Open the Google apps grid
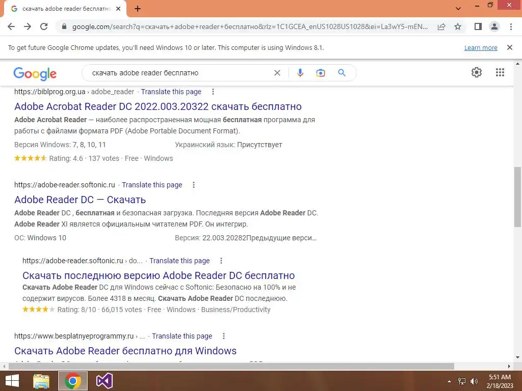The height and width of the screenshot is (391, 522). click(500, 72)
